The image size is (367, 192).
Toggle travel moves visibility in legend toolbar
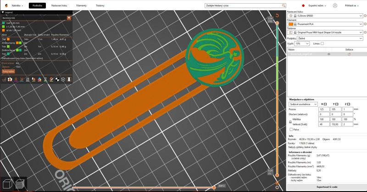coord(4,80)
